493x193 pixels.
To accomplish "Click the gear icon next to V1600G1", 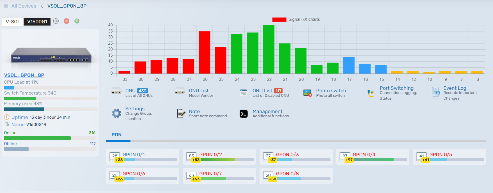I will [x=56, y=21].
